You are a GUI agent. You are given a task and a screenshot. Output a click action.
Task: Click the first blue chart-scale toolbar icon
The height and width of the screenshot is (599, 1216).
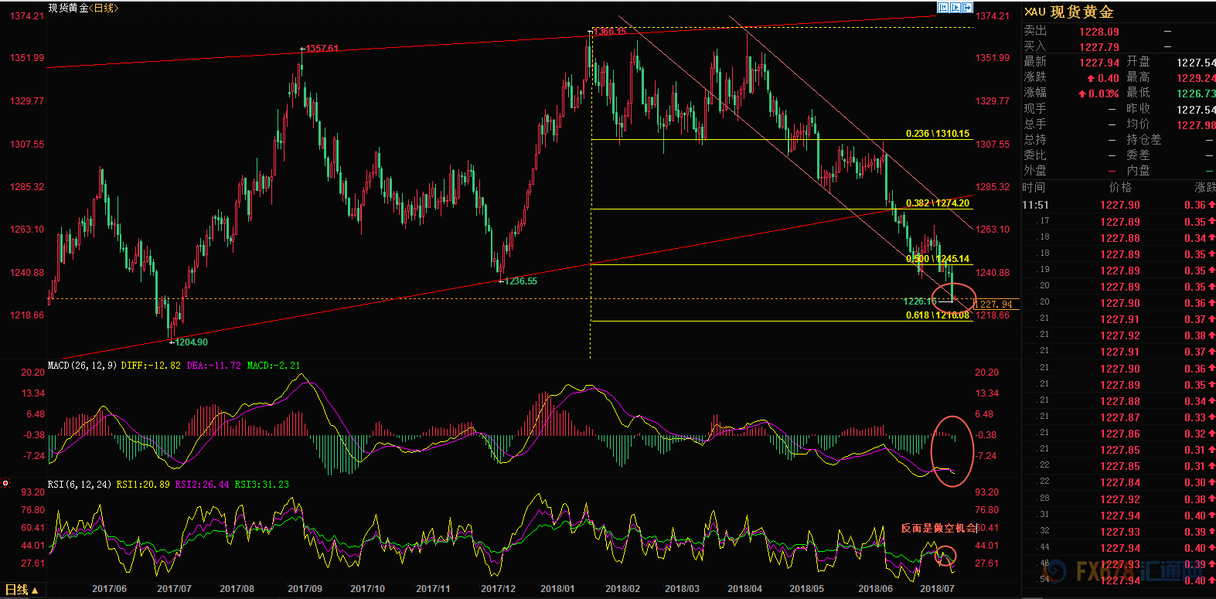pos(942,8)
